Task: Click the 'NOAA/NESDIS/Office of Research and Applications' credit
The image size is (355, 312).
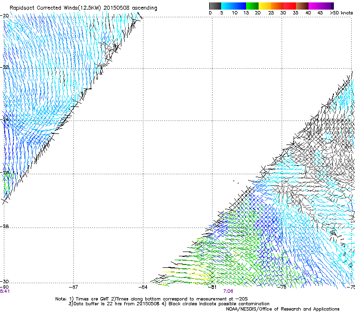Action: pyautogui.click(x=283, y=309)
